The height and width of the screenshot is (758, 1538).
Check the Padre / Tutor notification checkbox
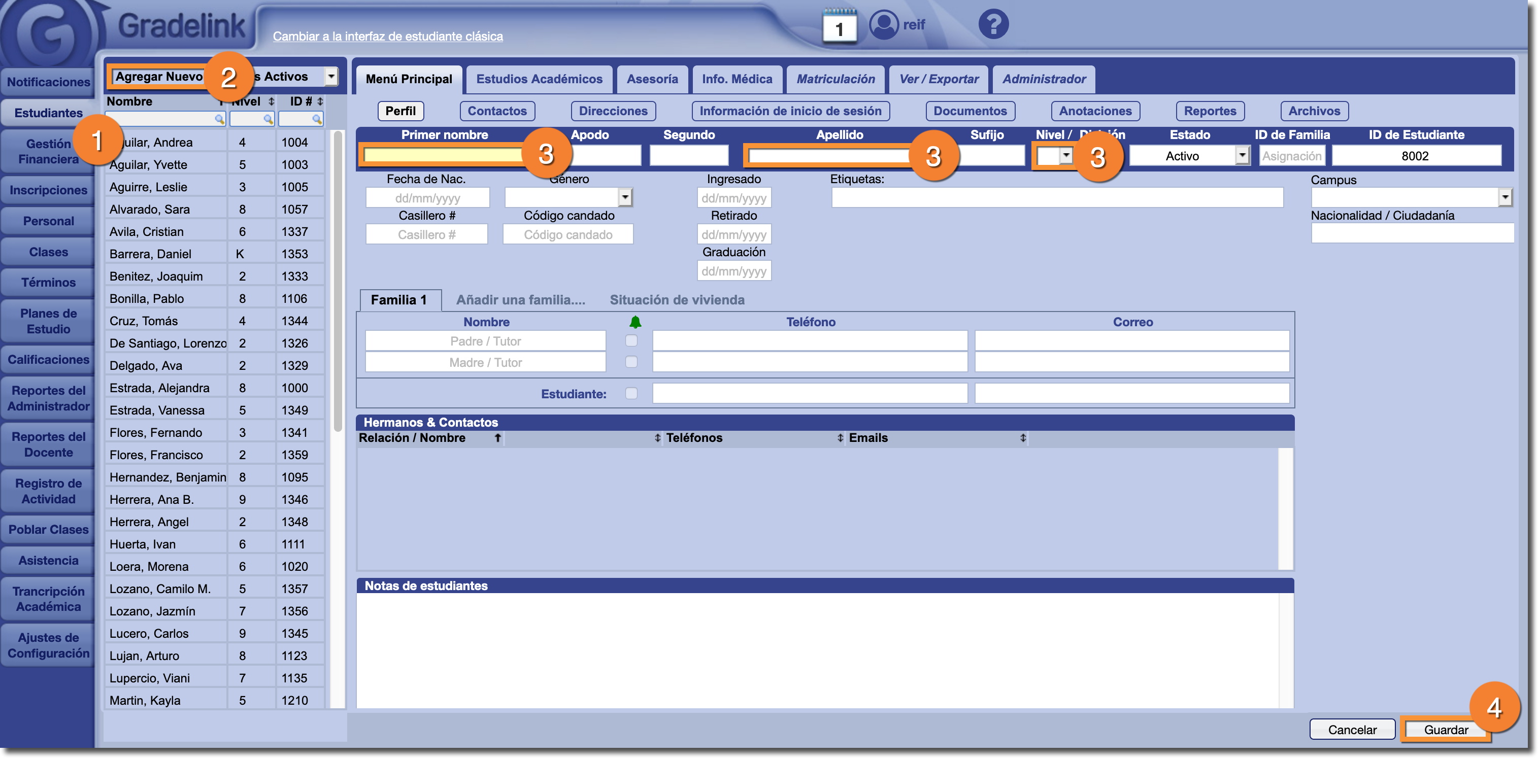pos(631,341)
